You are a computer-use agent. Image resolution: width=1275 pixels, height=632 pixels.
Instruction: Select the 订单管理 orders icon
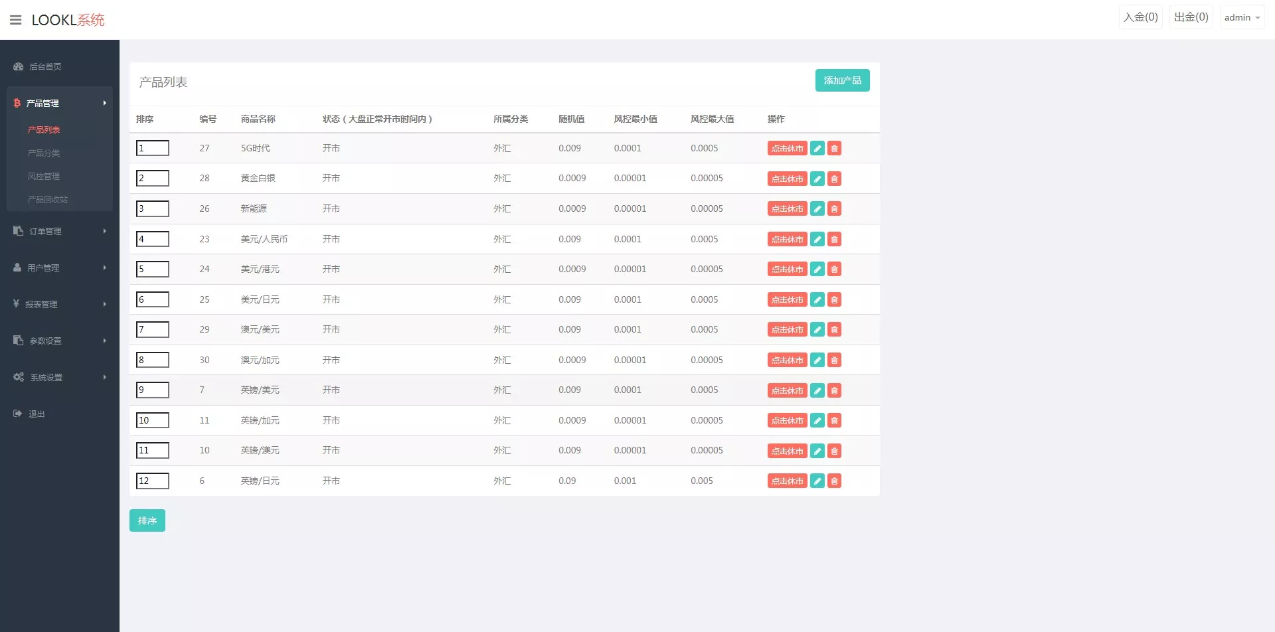(x=17, y=230)
